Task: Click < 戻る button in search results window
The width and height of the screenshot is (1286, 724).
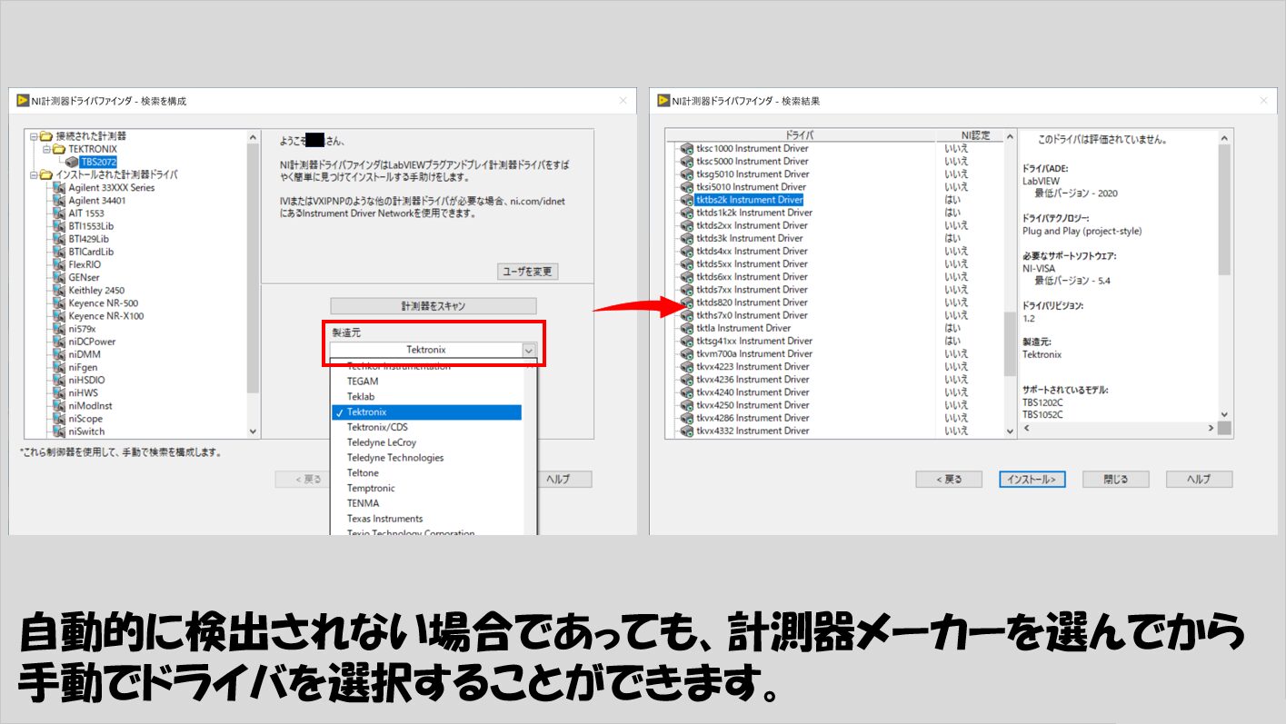Action: point(948,480)
